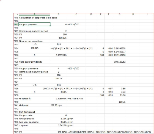Select column G header
The image size is (154, 134).
click(x=119, y=14)
